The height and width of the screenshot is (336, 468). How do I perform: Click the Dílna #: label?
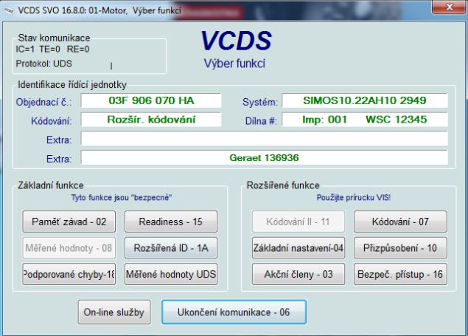261,121
